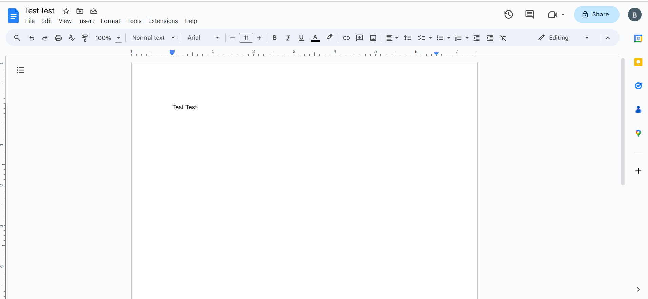Screen dimensions: 648x299
Task: Open version history clock icon
Action: 508,14
